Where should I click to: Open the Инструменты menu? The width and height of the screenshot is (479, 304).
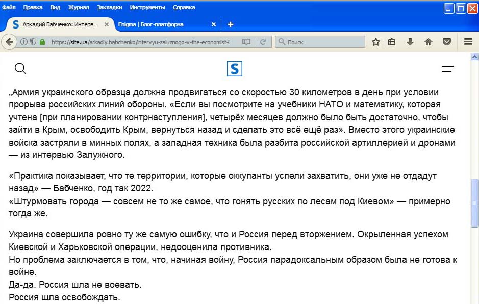point(147,7)
